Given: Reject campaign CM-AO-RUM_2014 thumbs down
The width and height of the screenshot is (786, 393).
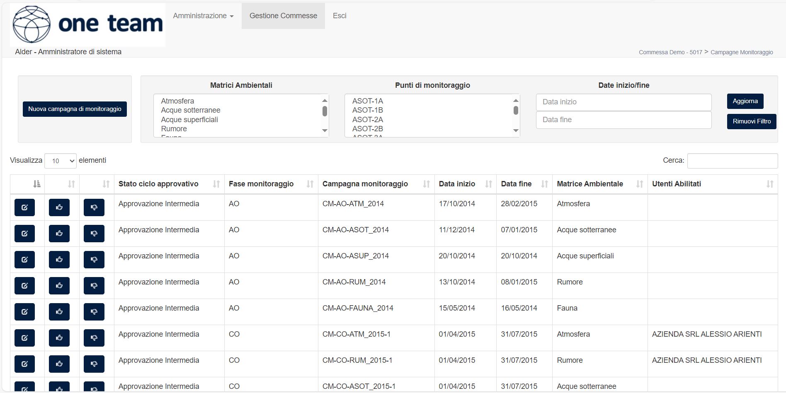Looking at the screenshot, I should point(94,286).
